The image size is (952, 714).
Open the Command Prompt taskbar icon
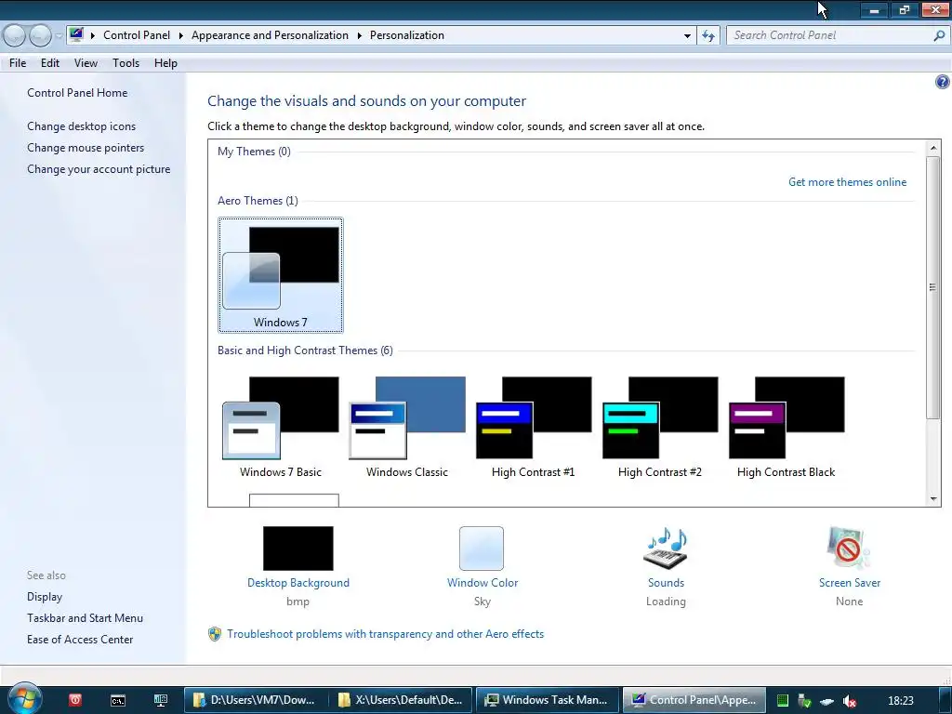point(118,700)
